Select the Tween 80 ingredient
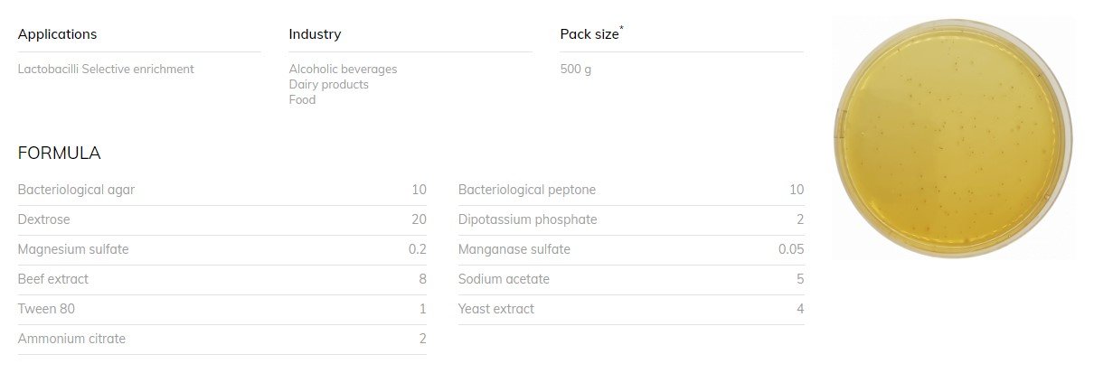Screen dimensions: 1094x373 pos(46,309)
